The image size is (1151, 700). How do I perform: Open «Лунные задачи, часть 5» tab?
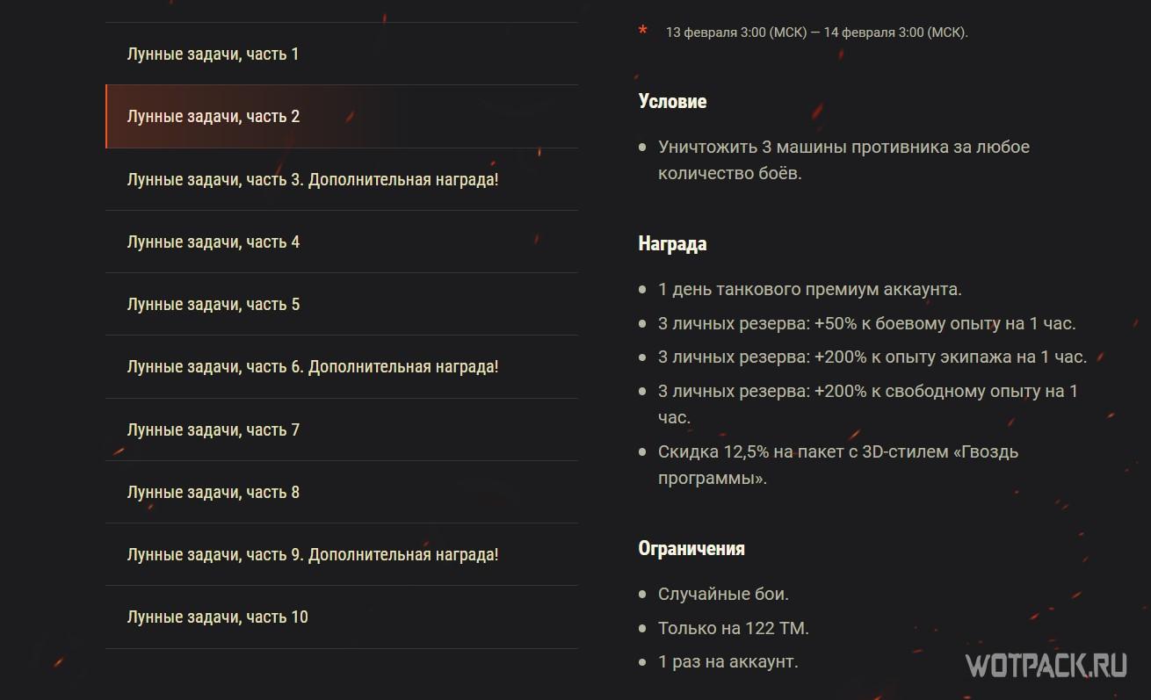(x=214, y=304)
